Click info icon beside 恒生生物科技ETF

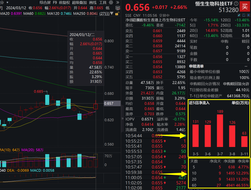click(236, 3)
